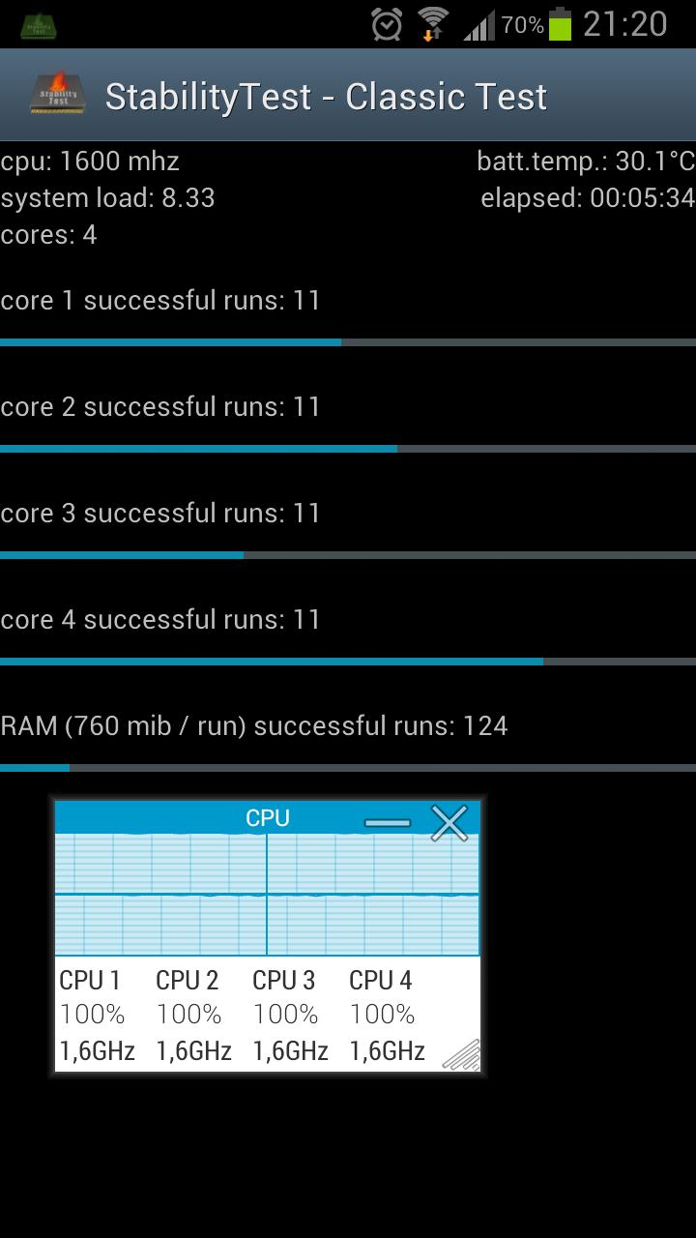Screen dimensions: 696x1238
Task: Tap the Wi-Fi status icon
Action: click(x=433, y=24)
